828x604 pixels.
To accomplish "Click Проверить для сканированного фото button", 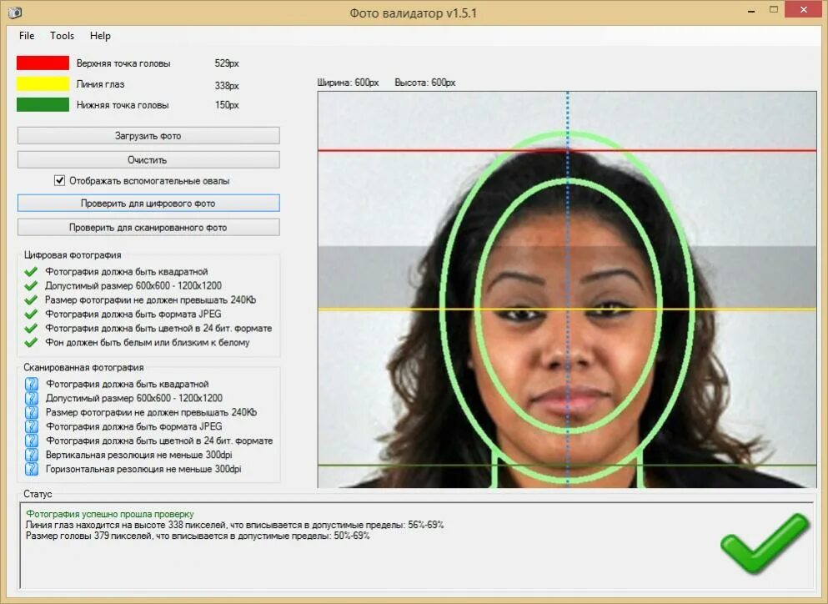I will (148, 228).
